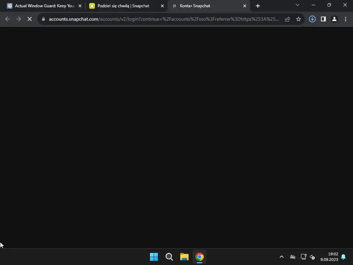This screenshot has height=265, width=353.
Task: Minimize the Chrome window
Action: tap(313, 5)
